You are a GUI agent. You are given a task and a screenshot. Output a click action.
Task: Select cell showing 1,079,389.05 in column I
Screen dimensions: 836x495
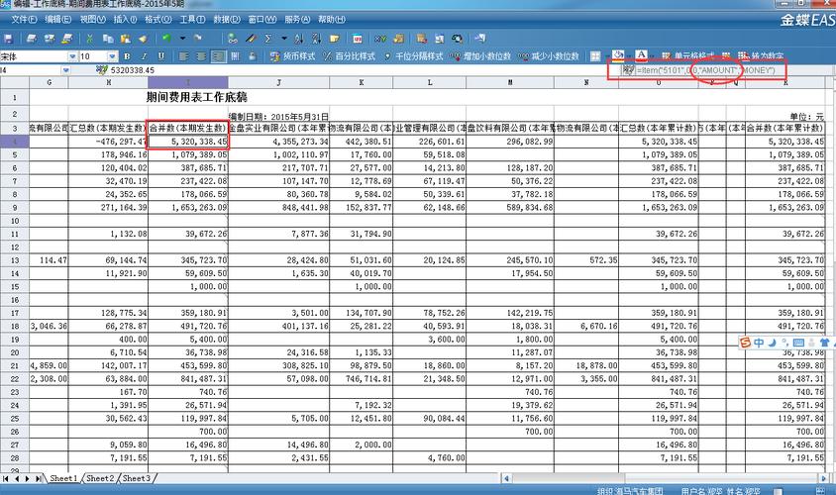(188, 154)
